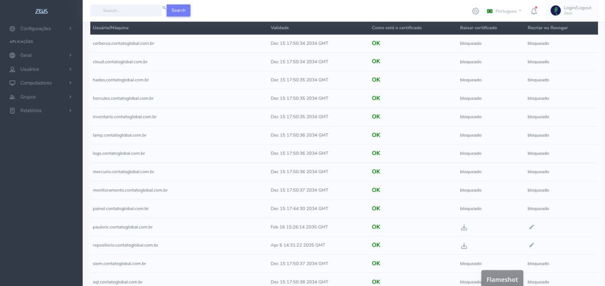This screenshot has height=286, width=605.
Task: Click the Validade column header
Action: pyautogui.click(x=280, y=28)
